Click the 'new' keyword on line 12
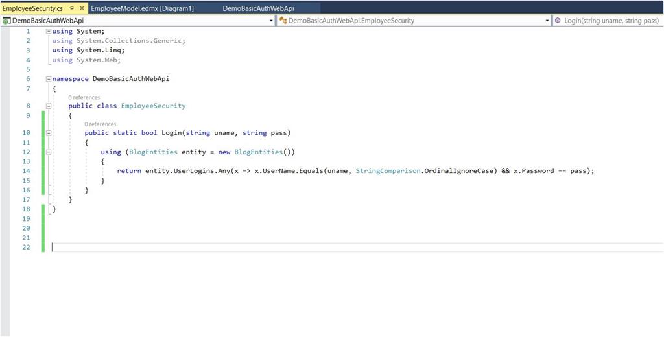 click(224, 152)
